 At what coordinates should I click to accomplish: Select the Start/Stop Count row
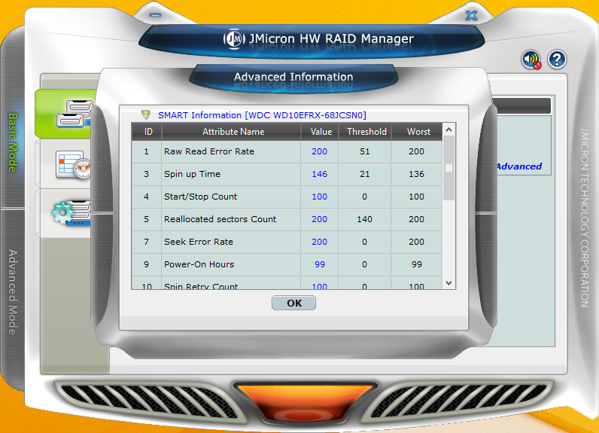tap(287, 197)
